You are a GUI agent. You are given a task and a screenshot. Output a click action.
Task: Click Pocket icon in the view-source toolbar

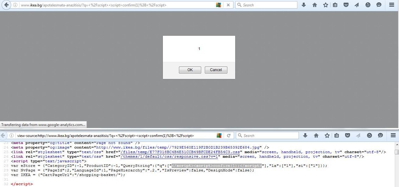click(x=348, y=135)
